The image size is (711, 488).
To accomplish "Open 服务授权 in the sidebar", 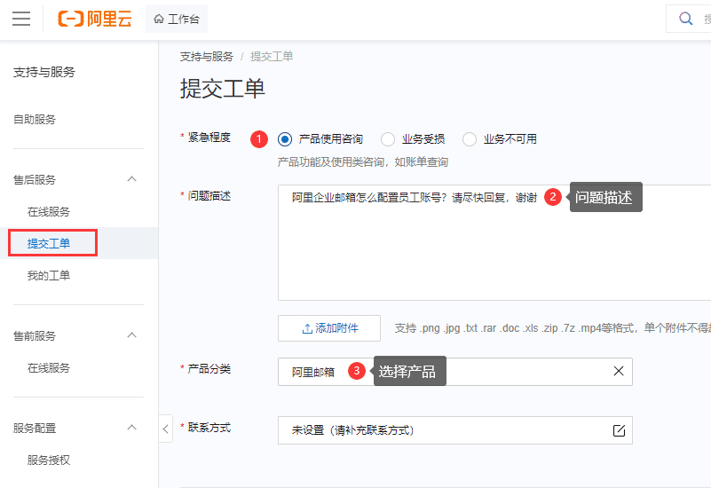I will [x=49, y=460].
